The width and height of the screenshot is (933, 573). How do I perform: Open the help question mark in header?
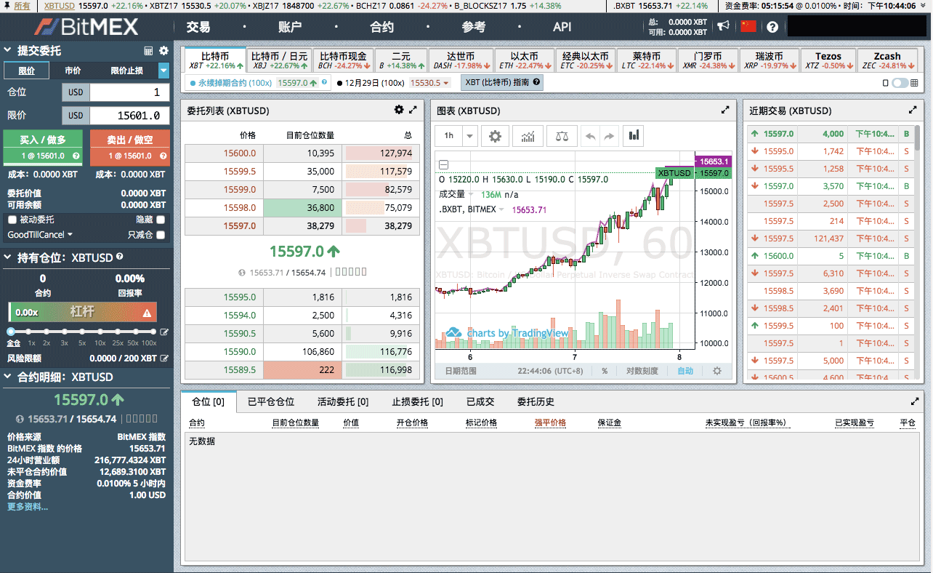(772, 27)
